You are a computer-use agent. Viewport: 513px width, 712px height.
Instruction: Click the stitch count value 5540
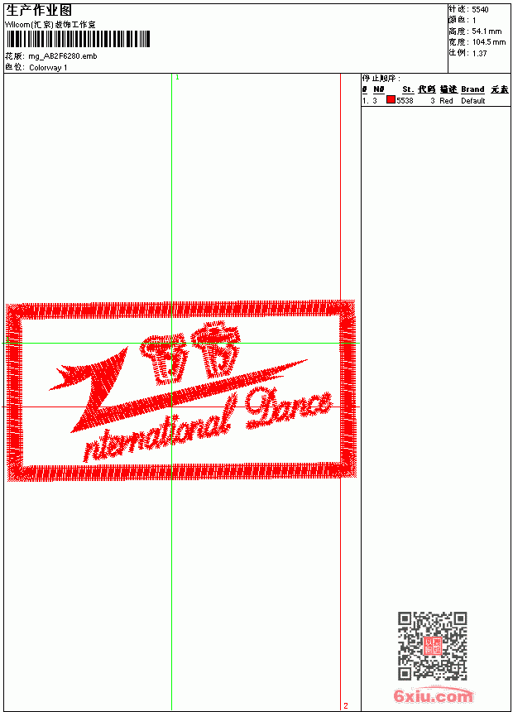click(480, 10)
